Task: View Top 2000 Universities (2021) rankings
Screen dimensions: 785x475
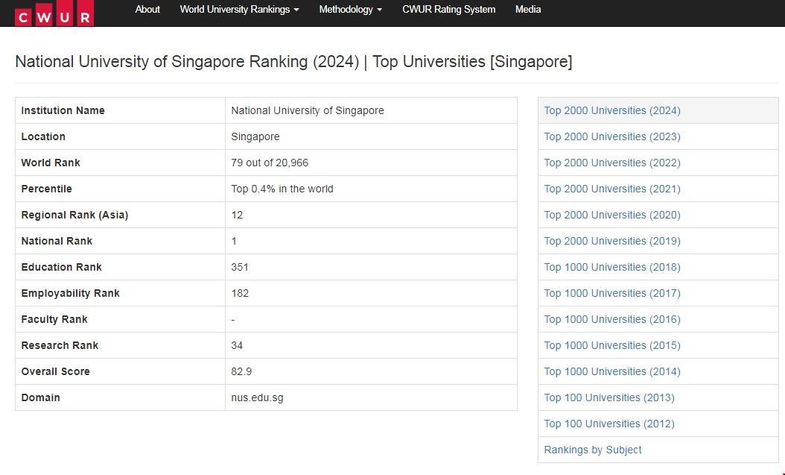Action: click(612, 189)
